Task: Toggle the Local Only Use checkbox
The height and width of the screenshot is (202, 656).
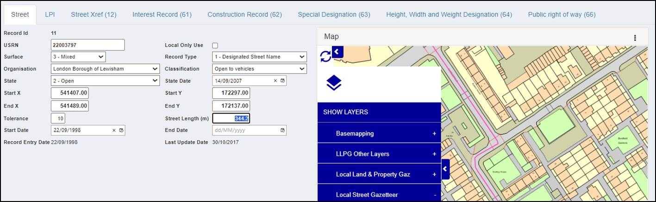Action: (x=215, y=45)
